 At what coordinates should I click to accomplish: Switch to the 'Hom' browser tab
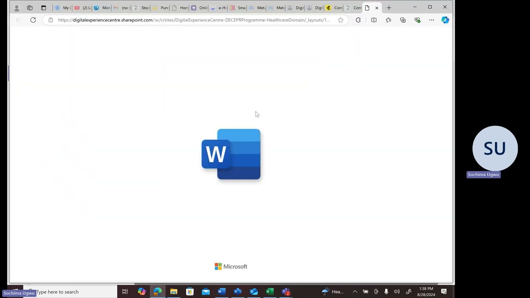pos(180,8)
